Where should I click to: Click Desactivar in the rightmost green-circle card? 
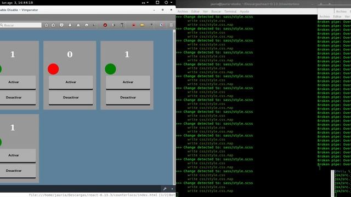(x=128, y=98)
